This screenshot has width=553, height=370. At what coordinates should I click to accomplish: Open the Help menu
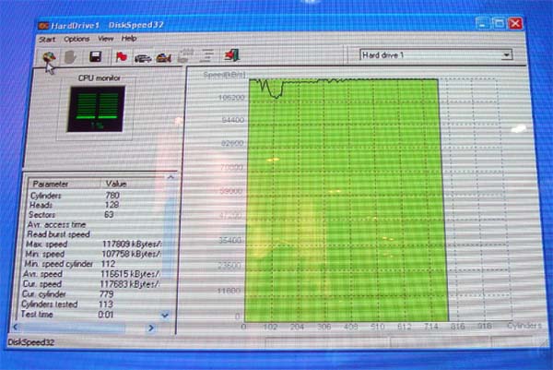tap(129, 38)
